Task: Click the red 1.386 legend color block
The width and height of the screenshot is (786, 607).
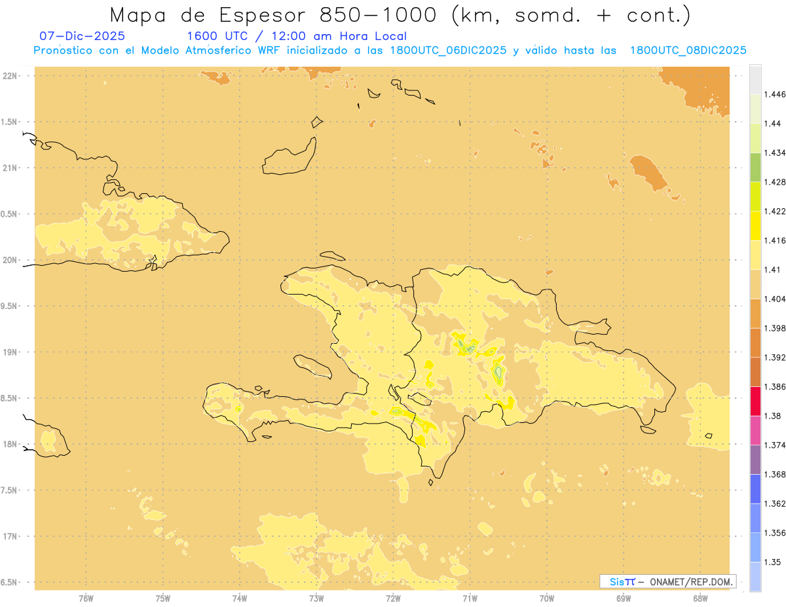Action: coord(755,401)
